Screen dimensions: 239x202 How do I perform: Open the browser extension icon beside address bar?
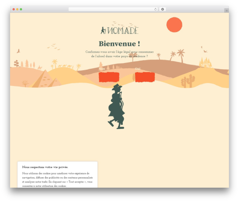[163, 9]
